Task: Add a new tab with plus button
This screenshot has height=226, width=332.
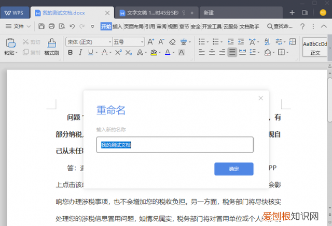Action: [x=292, y=12]
